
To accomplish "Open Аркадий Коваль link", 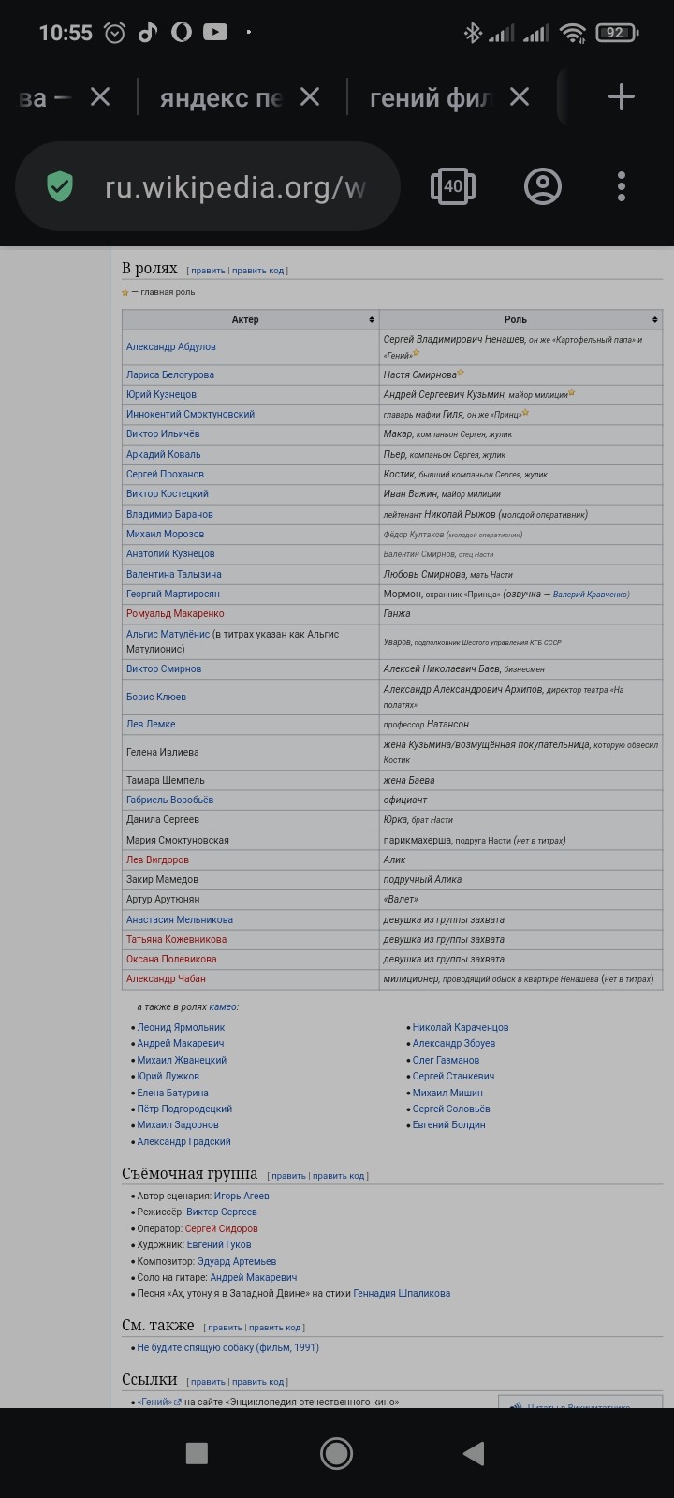I will click(x=164, y=455).
